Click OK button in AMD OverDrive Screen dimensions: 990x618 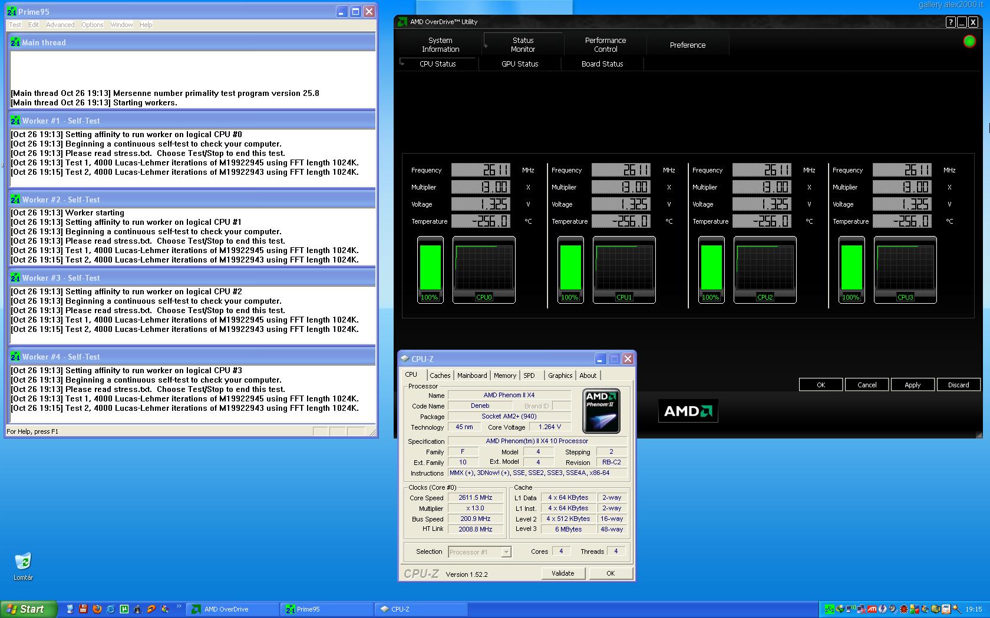tap(821, 384)
